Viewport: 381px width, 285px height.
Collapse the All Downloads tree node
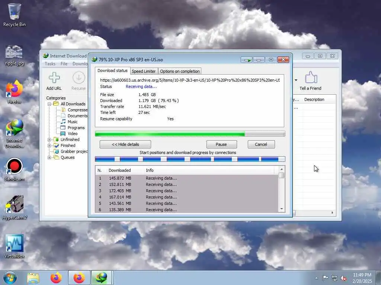click(49, 104)
